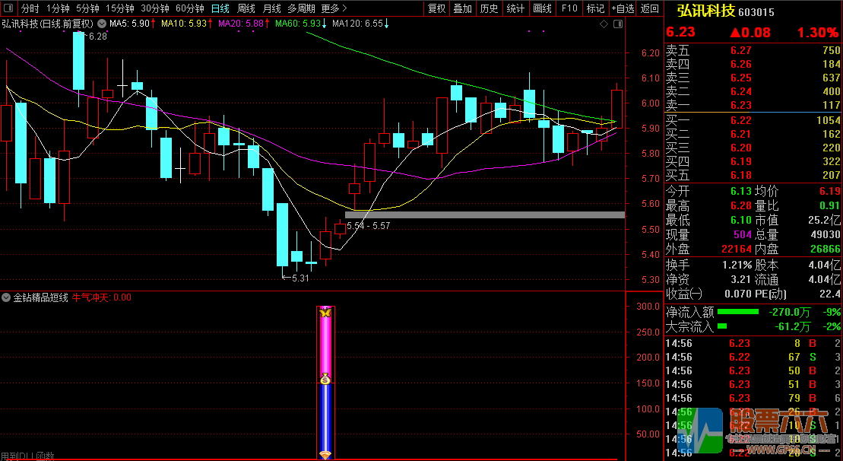843x461 pixels.
Task: Open the 更多 periods expander
Action: point(330,9)
